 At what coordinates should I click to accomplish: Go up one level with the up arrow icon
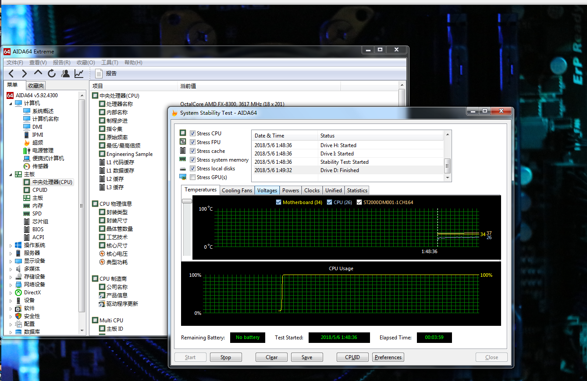(x=38, y=74)
